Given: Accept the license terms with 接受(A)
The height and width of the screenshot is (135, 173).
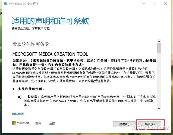Looking at the screenshot, I should [150, 124].
